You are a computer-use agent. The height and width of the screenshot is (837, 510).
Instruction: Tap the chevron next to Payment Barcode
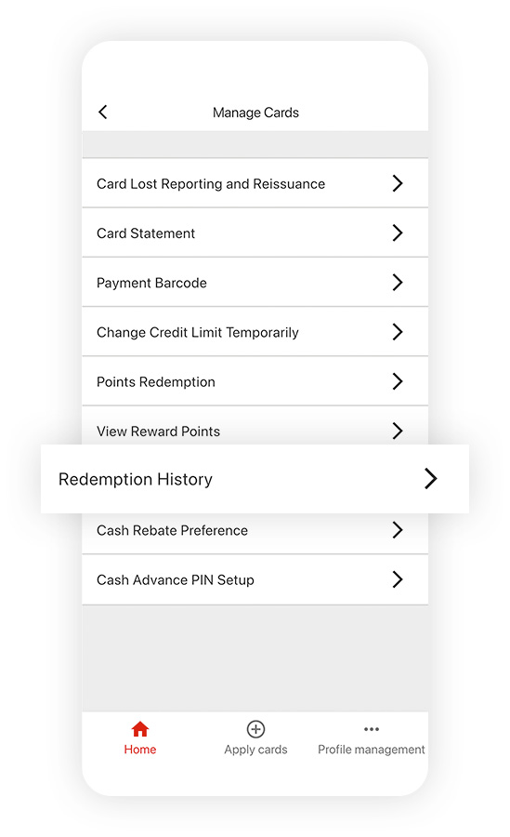[x=398, y=283]
